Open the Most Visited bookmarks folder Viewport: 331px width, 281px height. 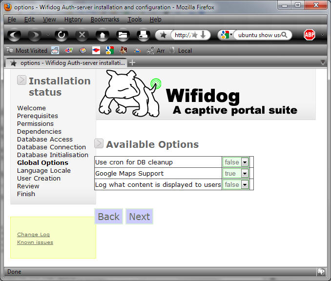coord(26,51)
